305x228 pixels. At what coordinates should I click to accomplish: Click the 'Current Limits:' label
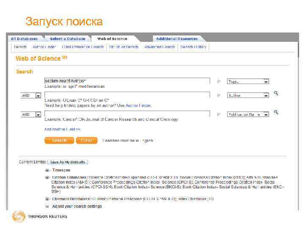pos(32,162)
